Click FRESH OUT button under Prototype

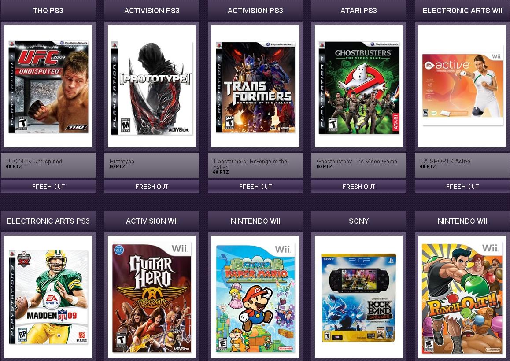click(x=152, y=187)
